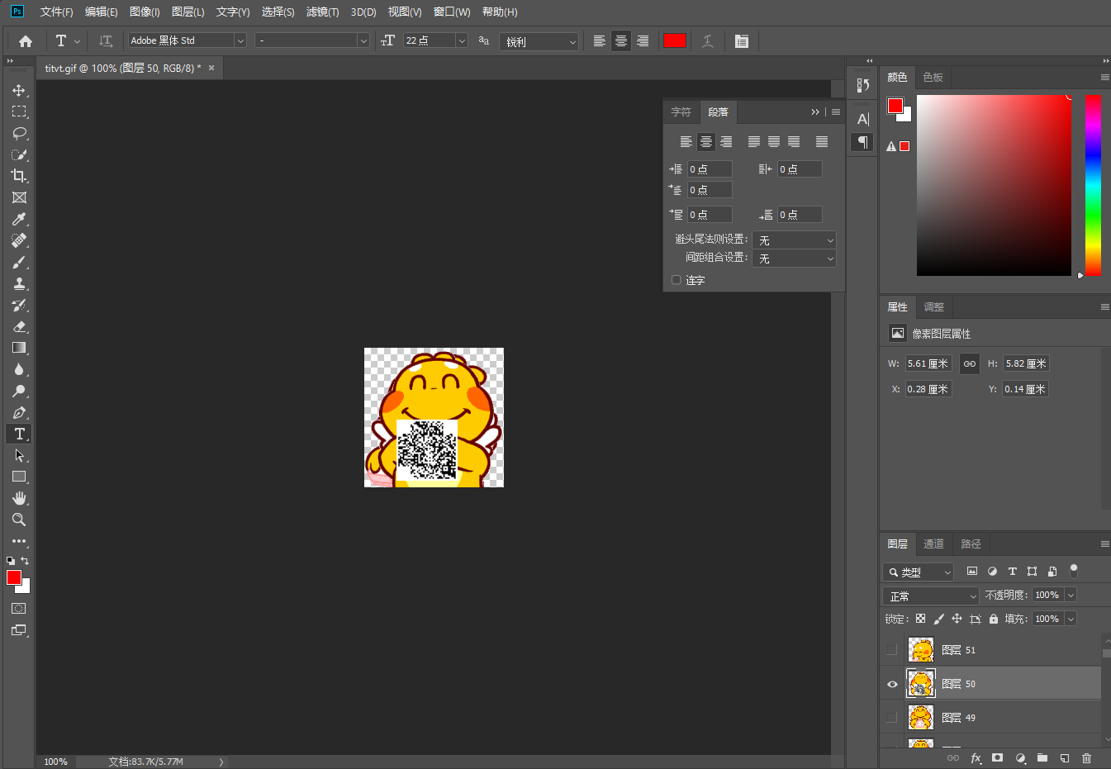1111x769 pixels.
Task: Toggle text orientation icon in options bar
Action: tap(106, 40)
